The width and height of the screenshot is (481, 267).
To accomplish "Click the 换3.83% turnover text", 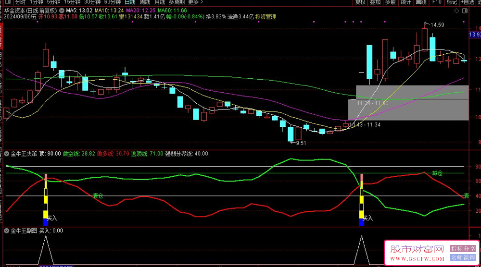I will (x=215, y=17).
